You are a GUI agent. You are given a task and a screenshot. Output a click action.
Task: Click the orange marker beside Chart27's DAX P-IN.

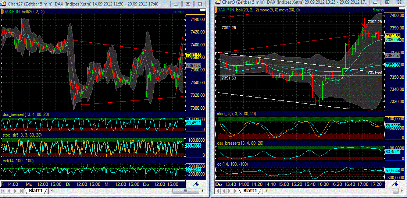[x=2, y=12]
